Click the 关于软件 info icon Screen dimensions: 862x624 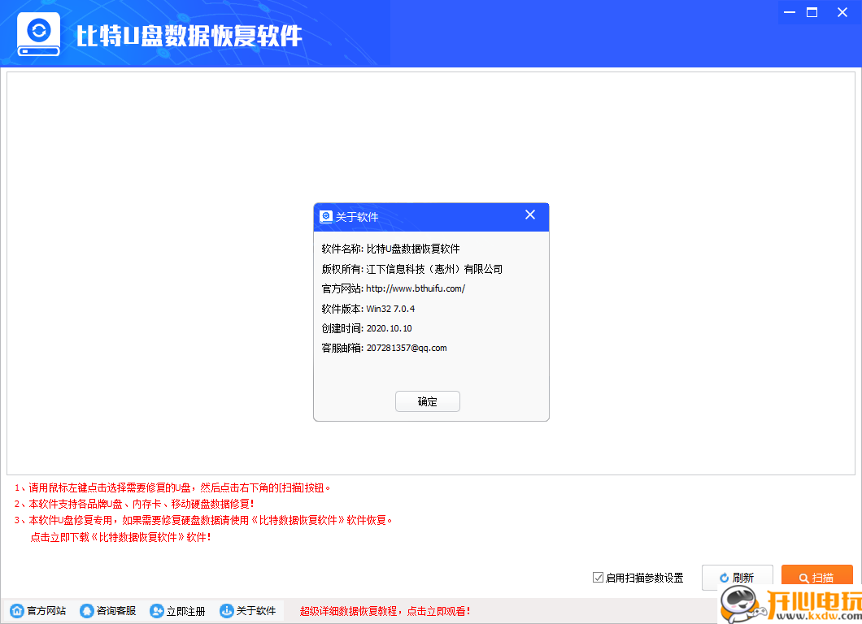coord(227,611)
